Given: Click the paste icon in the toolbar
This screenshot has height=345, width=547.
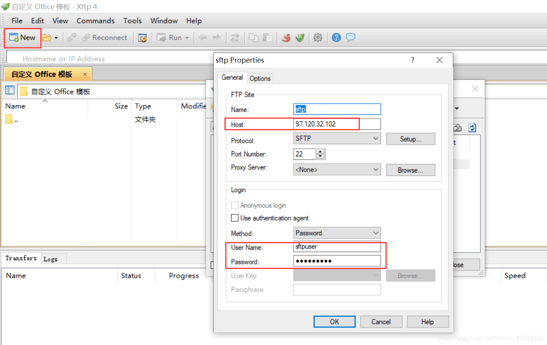Looking at the screenshot, I should [x=268, y=37].
